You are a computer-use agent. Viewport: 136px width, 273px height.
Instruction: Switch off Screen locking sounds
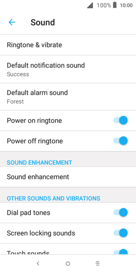(x=121, y=233)
